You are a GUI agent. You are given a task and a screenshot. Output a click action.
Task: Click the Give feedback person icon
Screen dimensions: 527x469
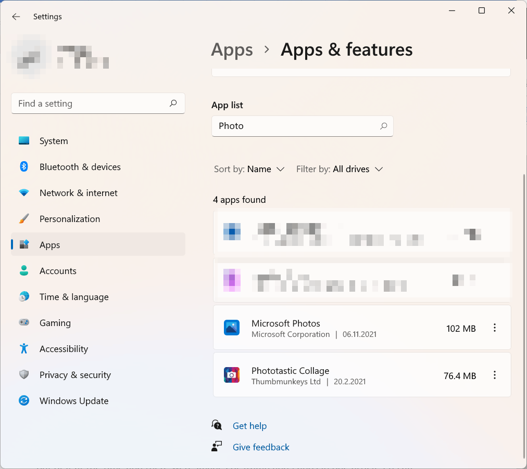click(x=217, y=447)
